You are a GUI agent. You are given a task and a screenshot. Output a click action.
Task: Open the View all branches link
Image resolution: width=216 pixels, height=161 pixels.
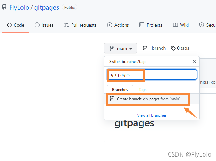click(152, 115)
